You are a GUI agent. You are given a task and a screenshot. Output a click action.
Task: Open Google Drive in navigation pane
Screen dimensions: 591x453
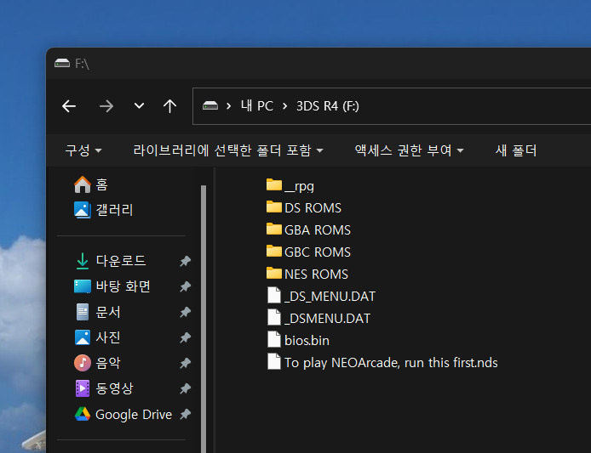coord(123,414)
